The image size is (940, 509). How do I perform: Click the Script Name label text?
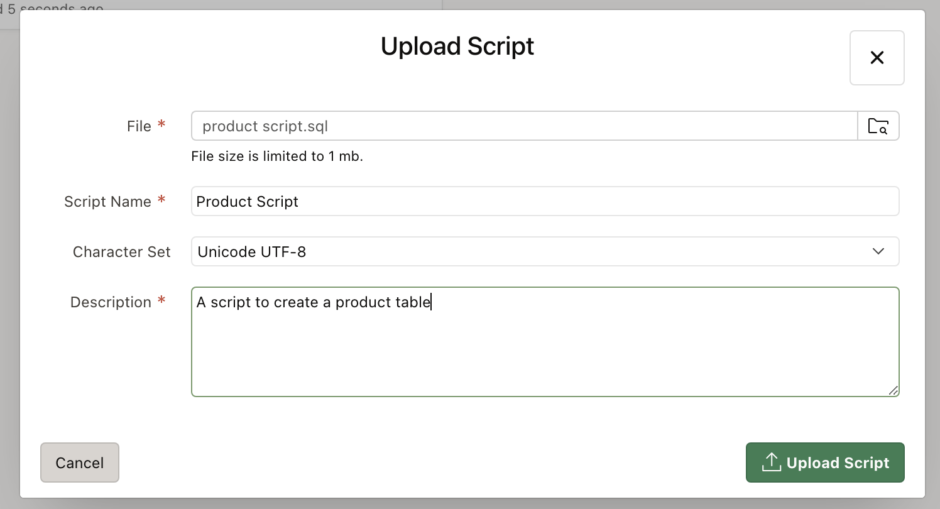pyautogui.click(x=107, y=202)
